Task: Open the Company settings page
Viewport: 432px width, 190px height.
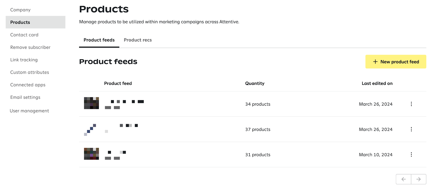Action: pyautogui.click(x=20, y=10)
